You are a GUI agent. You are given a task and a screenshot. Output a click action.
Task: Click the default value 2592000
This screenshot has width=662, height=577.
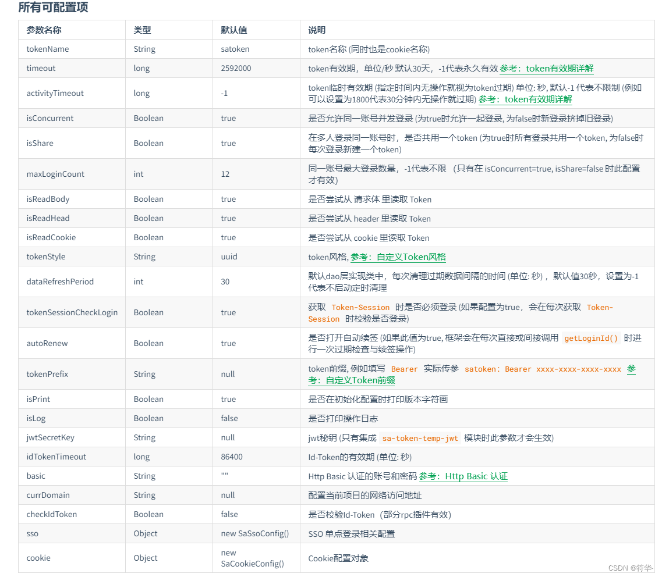click(x=236, y=68)
